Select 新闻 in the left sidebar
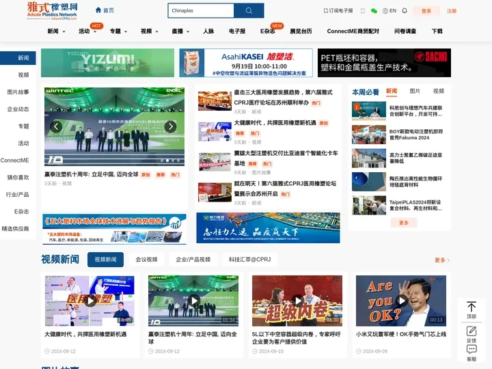Viewport: 492px width, 369px height. 18,57
